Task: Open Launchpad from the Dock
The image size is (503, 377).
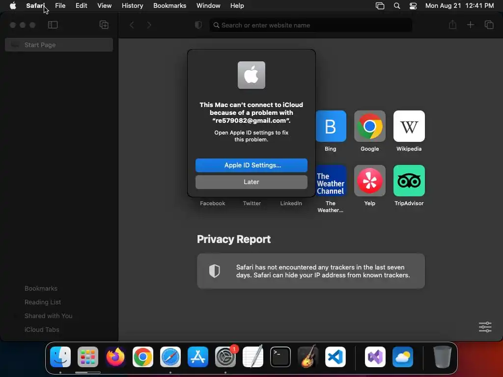Action: pyautogui.click(x=88, y=357)
